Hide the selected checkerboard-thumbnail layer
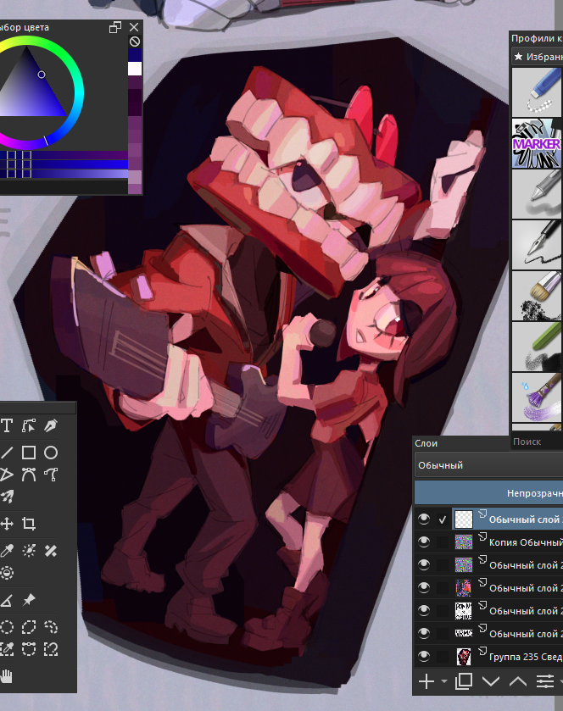 (x=424, y=519)
